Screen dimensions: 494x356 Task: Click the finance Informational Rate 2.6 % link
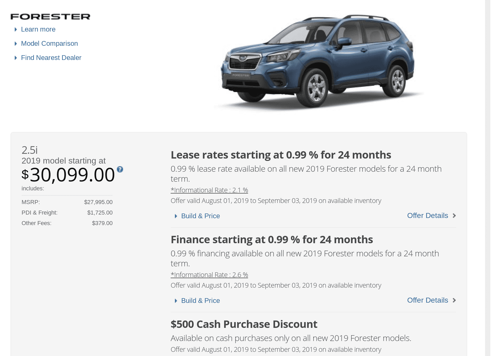tap(209, 275)
